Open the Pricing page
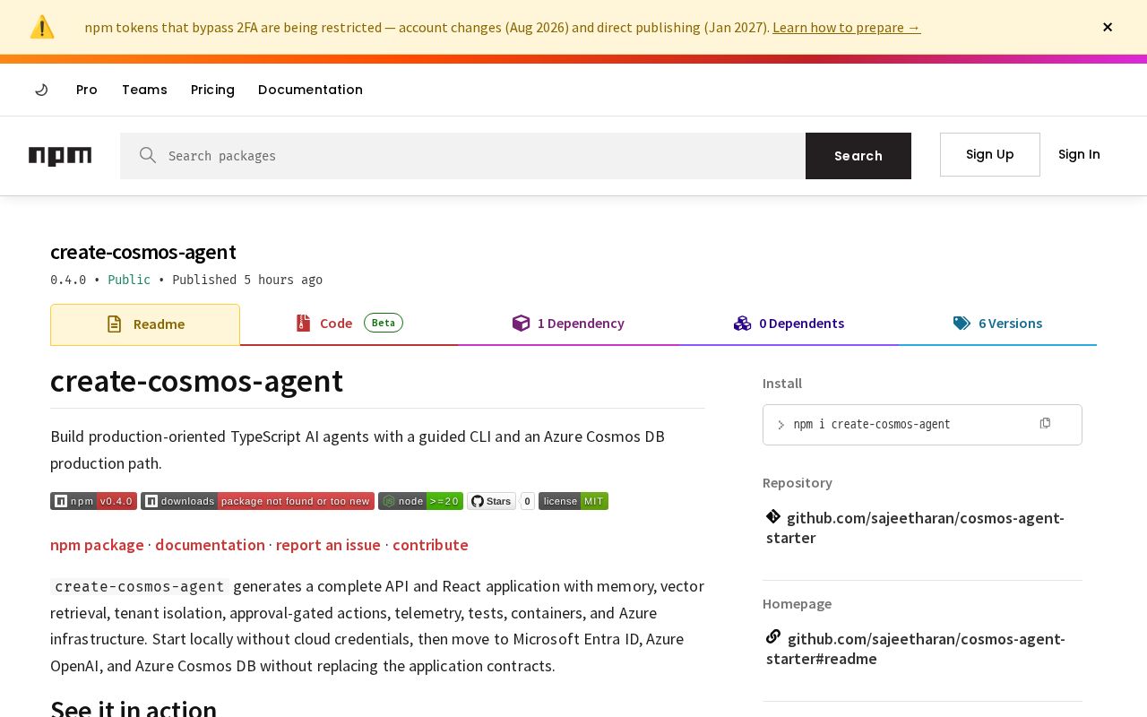 [x=212, y=90]
